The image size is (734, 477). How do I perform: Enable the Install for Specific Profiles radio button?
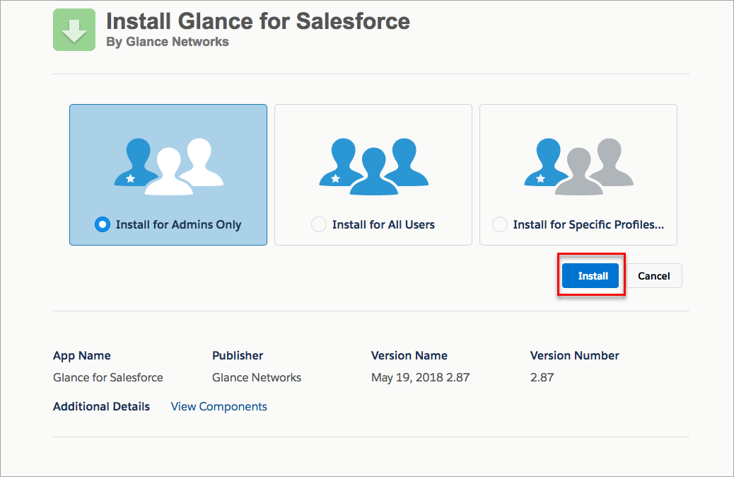point(500,224)
